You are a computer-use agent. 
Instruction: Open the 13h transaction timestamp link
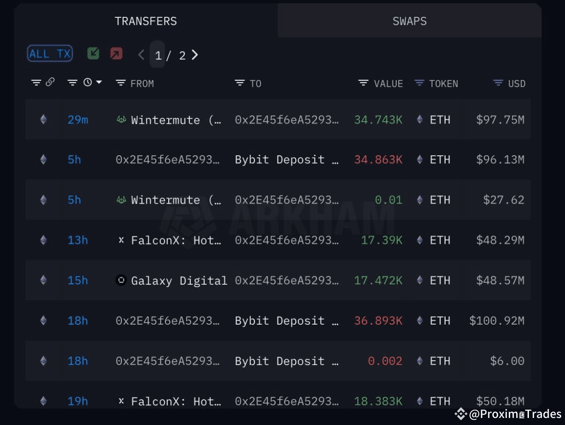coord(78,240)
